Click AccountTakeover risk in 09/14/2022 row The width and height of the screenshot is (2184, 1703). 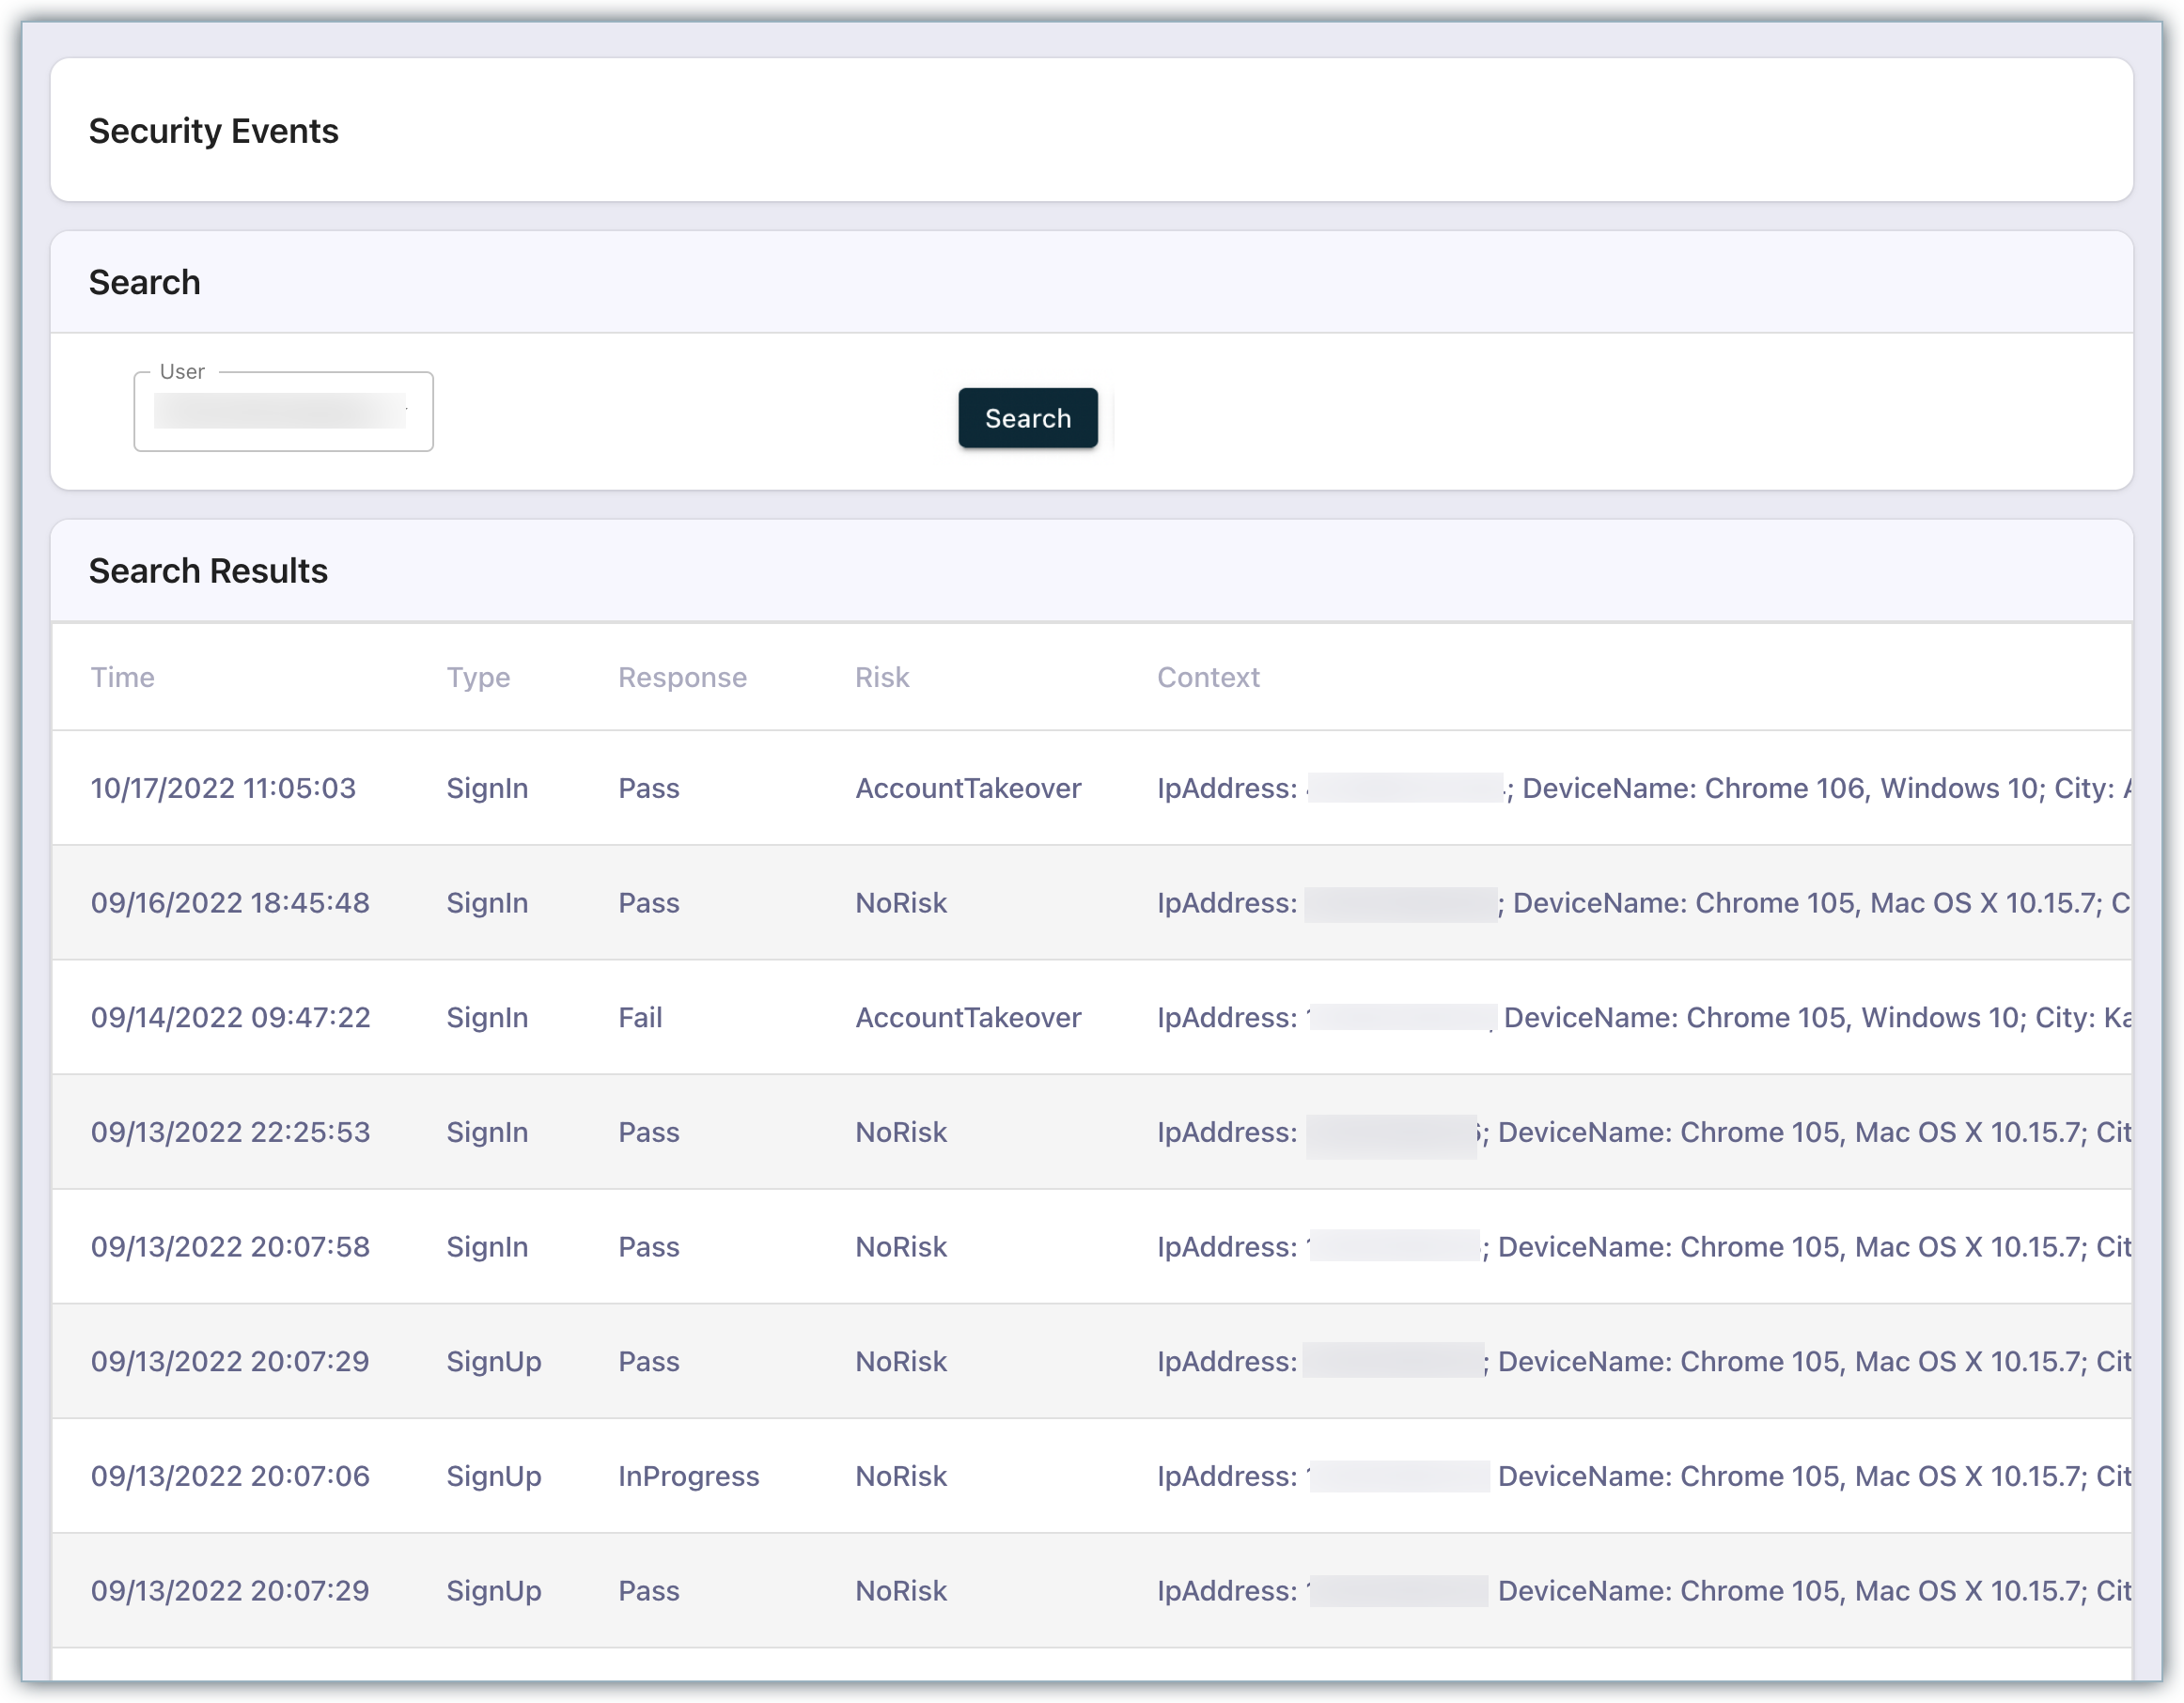967,1017
